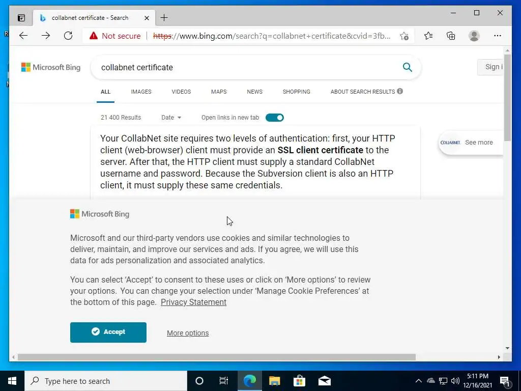Reload the Bing search page
This screenshot has height=391, width=521.
tap(68, 36)
